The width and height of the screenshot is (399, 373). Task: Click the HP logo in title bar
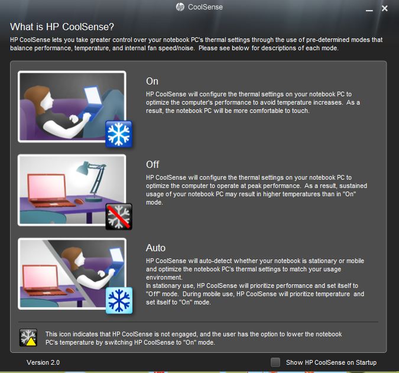coord(180,7)
